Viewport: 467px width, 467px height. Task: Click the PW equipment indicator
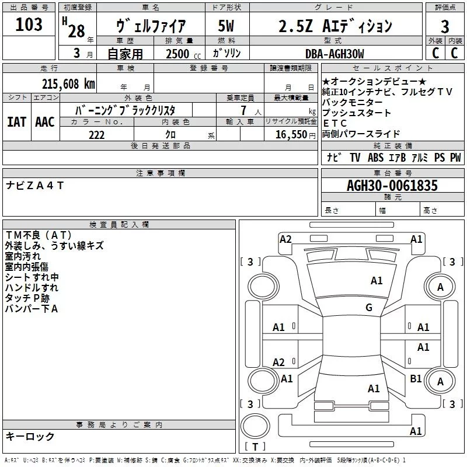[x=455, y=158]
